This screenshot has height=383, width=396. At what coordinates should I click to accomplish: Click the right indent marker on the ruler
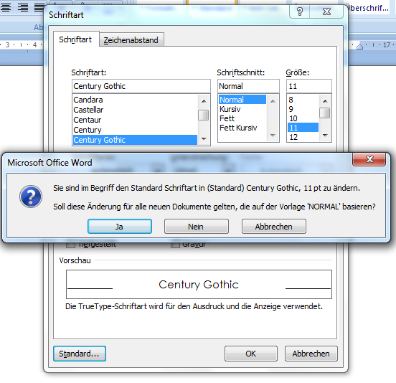pos(359,47)
